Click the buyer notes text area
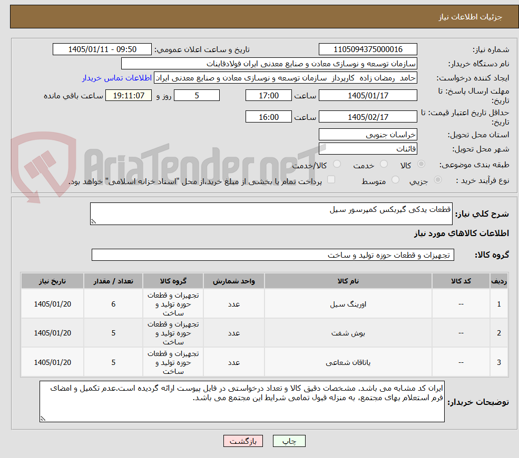 pyautogui.click(x=242, y=401)
